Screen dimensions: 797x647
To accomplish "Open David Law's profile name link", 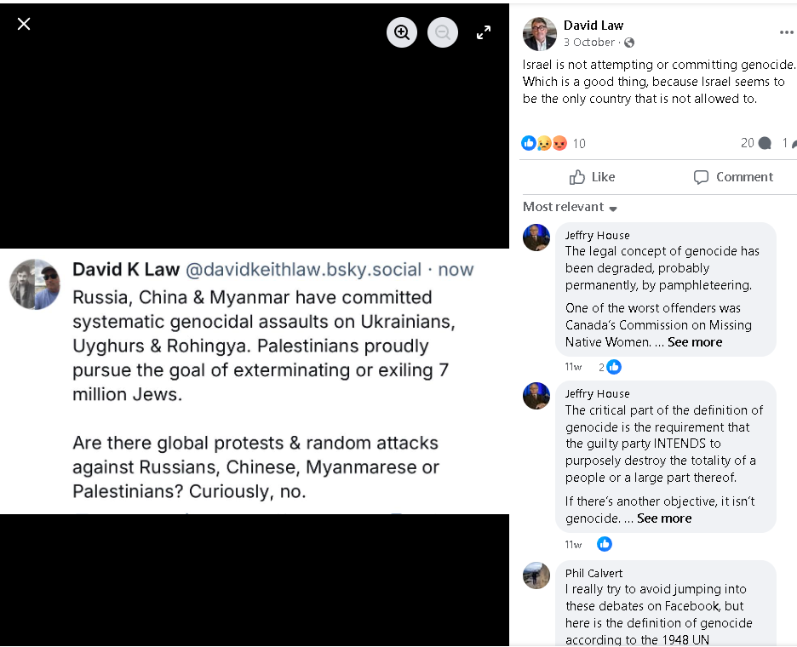I will [x=593, y=26].
